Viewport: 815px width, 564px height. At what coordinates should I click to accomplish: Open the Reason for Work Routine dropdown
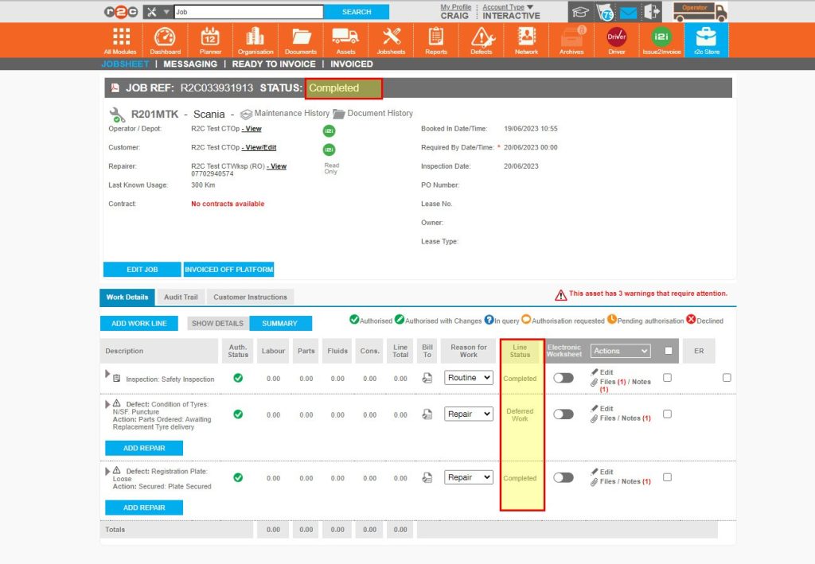coord(468,378)
